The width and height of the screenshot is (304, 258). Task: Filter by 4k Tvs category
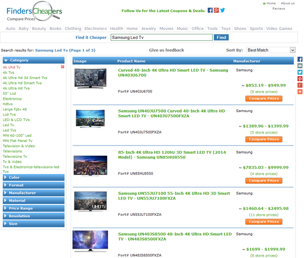click(x=8, y=72)
